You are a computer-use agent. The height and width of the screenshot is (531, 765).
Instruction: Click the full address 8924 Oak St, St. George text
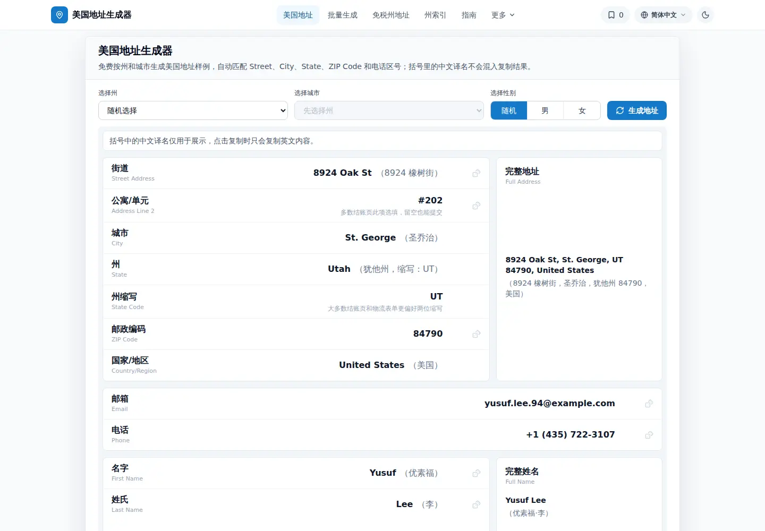pyautogui.click(x=564, y=265)
